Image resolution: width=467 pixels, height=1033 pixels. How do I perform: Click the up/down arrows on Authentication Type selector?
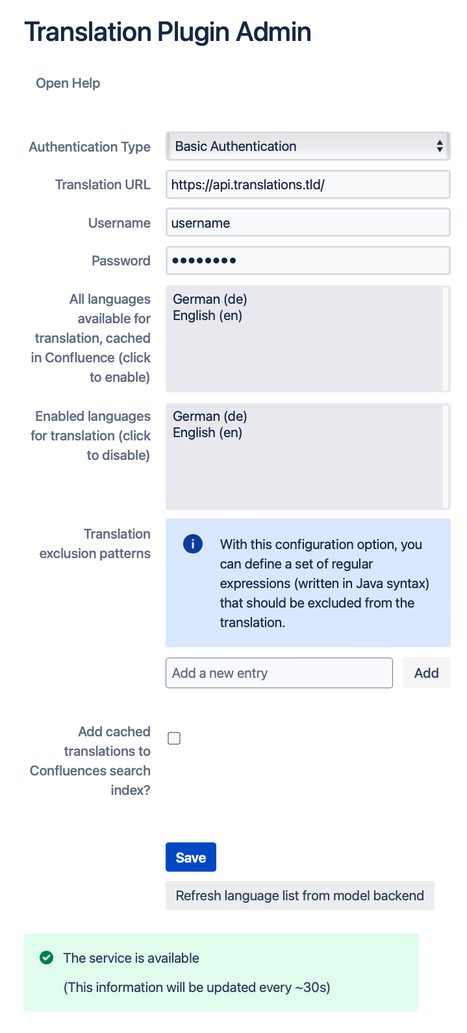(x=440, y=146)
